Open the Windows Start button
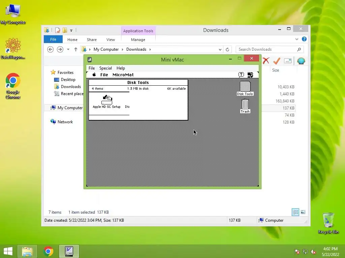 (x=8, y=251)
